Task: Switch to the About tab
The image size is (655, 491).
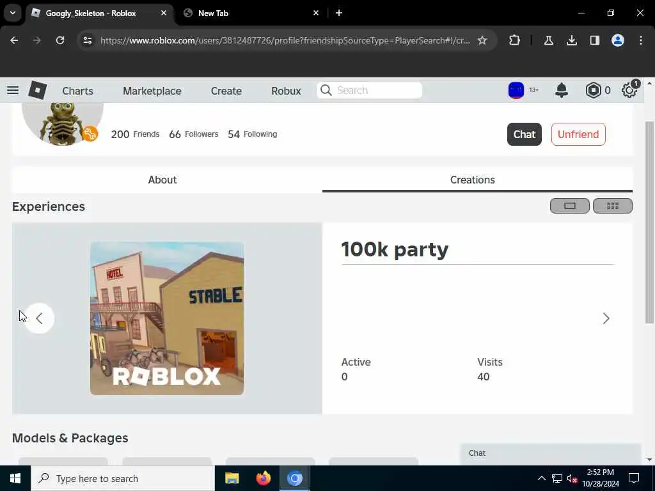Action: tap(162, 180)
